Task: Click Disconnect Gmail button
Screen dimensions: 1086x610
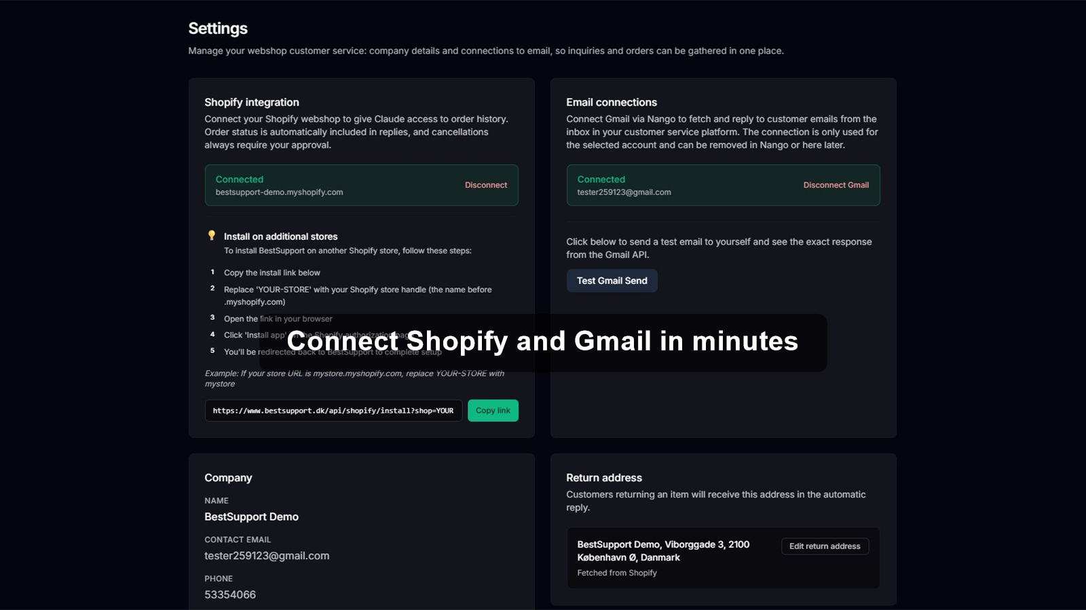Action: (836, 185)
